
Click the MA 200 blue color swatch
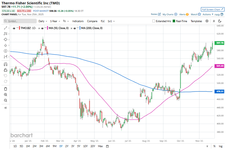tap(79, 28)
